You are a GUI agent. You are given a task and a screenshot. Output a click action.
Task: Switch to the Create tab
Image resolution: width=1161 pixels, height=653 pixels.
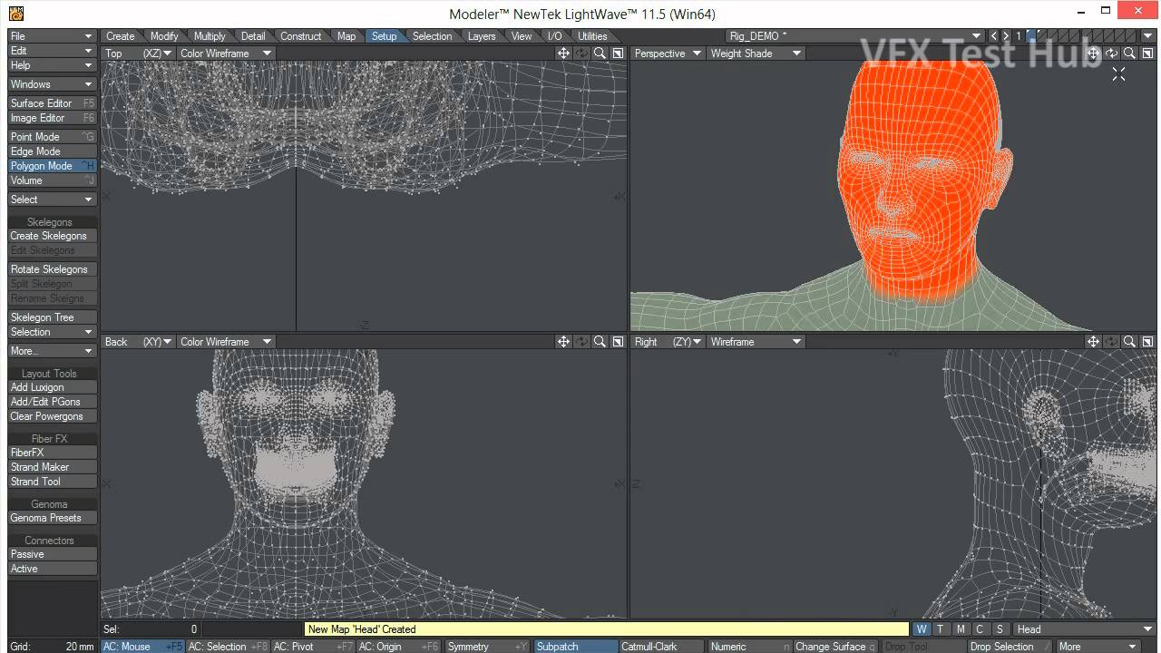click(121, 36)
